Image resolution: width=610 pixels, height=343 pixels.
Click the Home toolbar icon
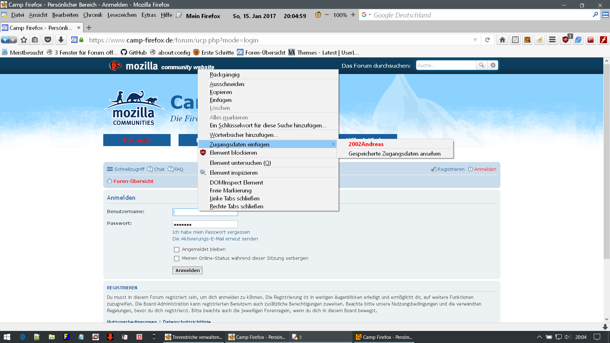click(x=502, y=40)
